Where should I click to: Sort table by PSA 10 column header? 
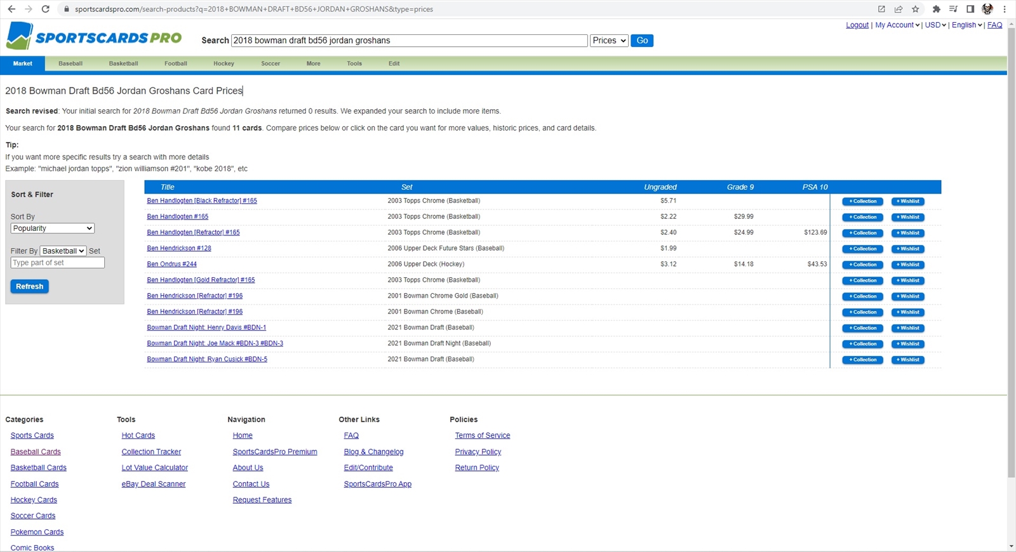815,187
